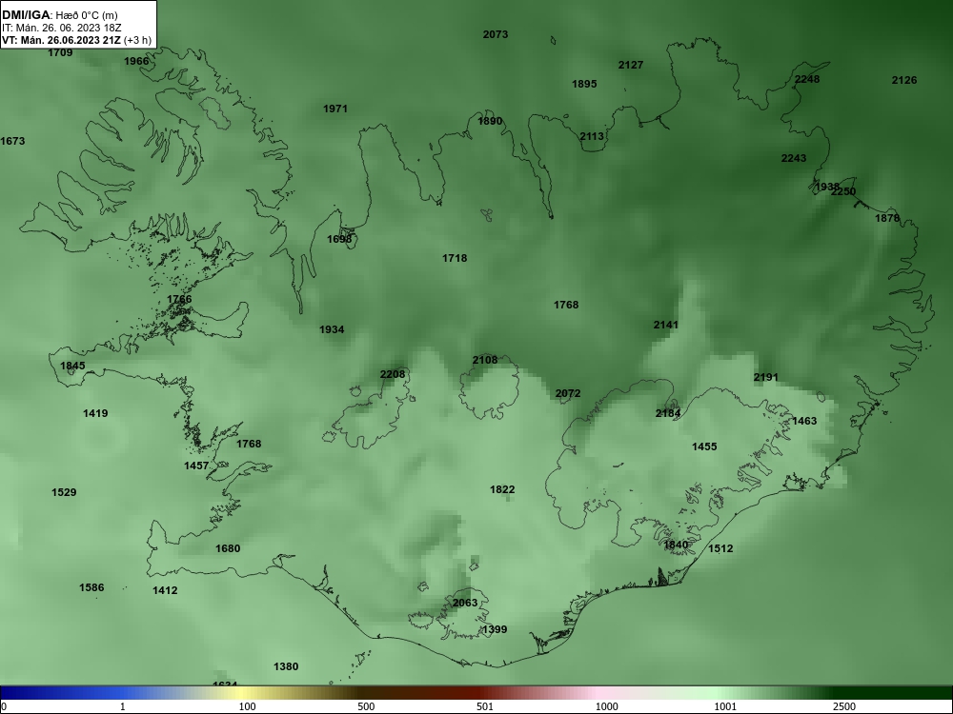This screenshot has height=714, width=953.
Task: Click the 1673 value label
Action: tap(12, 142)
